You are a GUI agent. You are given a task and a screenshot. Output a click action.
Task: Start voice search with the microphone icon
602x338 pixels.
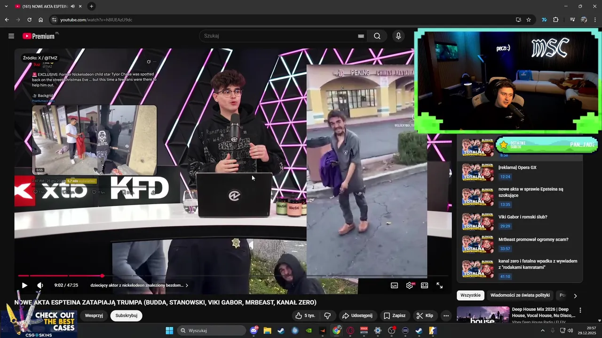click(x=398, y=36)
